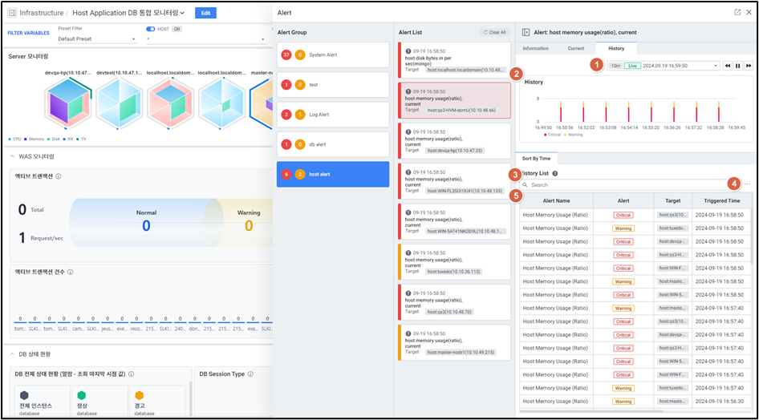Switch to the Information tab
Image resolution: width=759 pixels, height=420 pixels.
535,49
